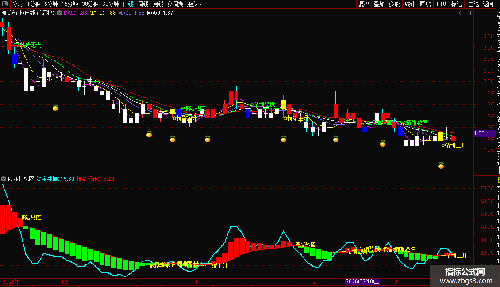
Task: Switch to 15分钟 timeframe tab
Action: click(70, 4)
